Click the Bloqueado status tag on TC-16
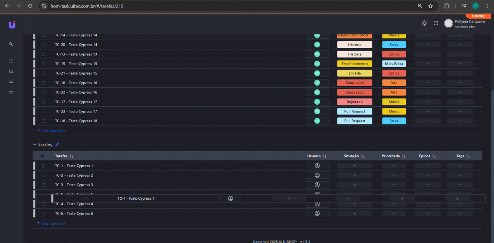The image size is (494, 243). tap(354, 83)
